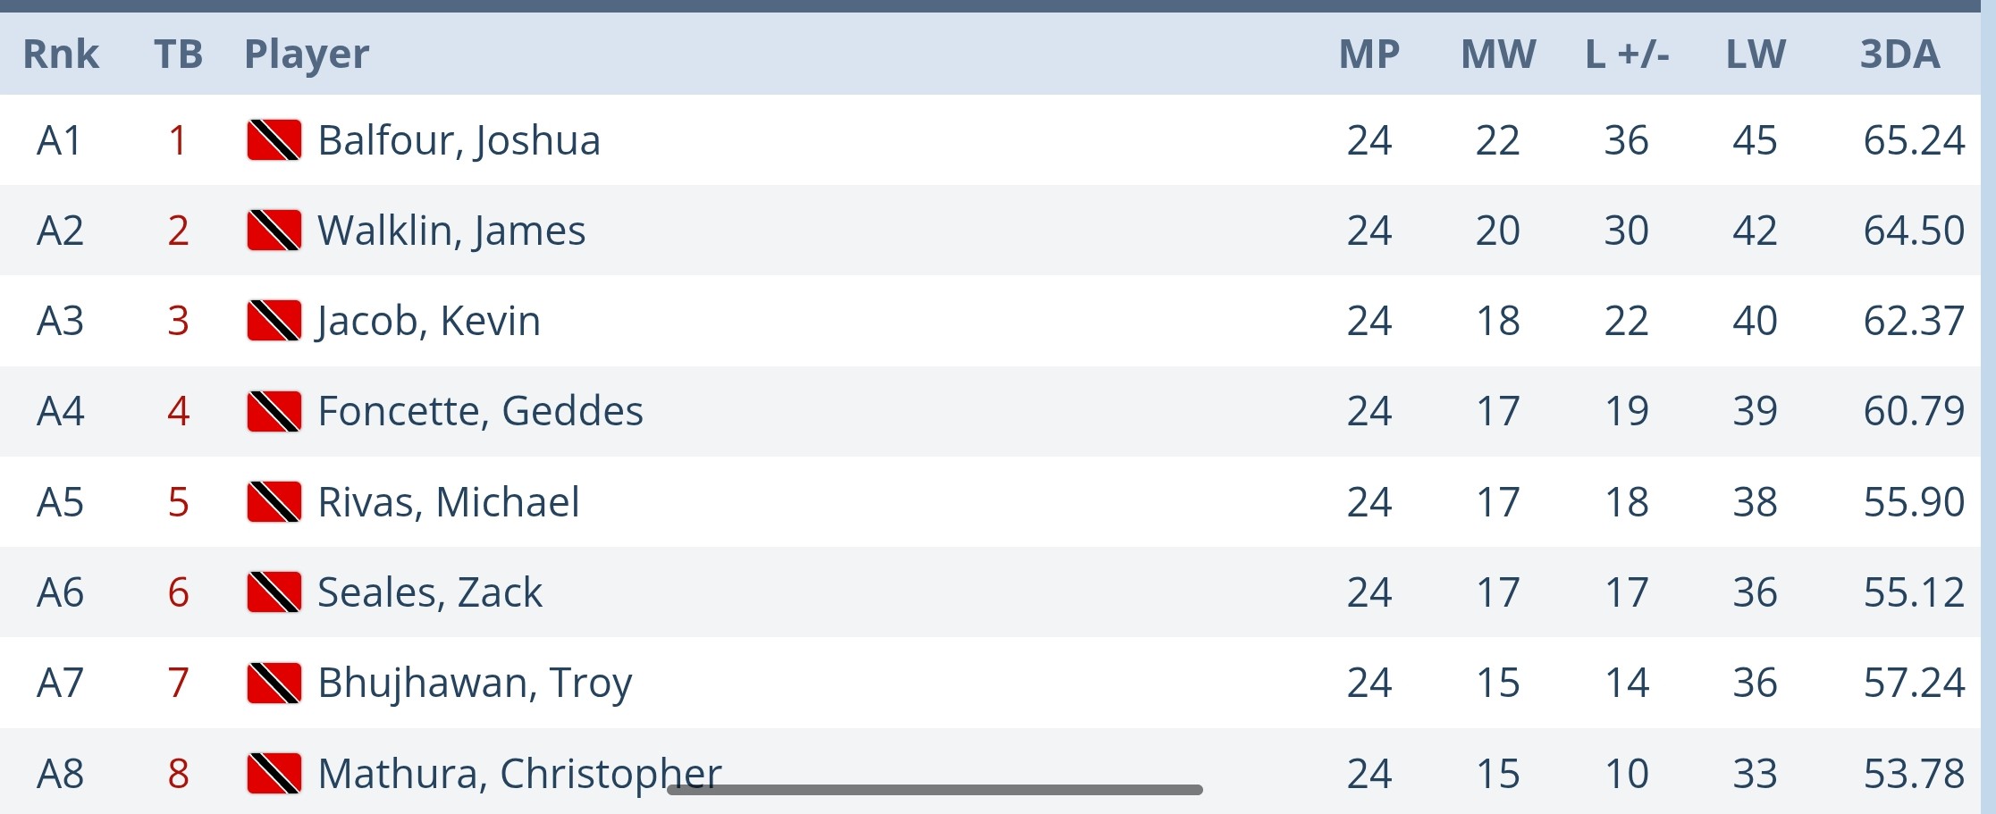The height and width of the screenshot is (814, 1996).
Task: Click the L +/- column header
Action: [1627, 55]
